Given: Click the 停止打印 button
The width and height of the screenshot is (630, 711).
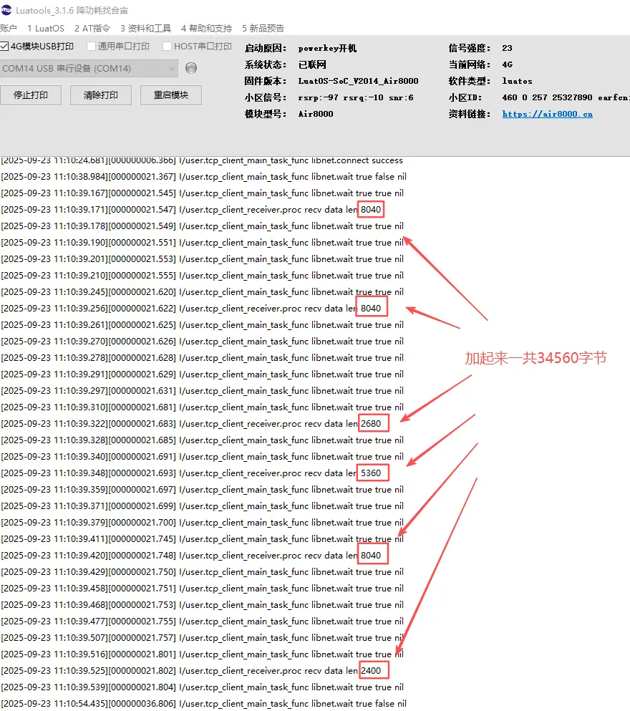Looking at the screenshot, I should tap(30, 95).
